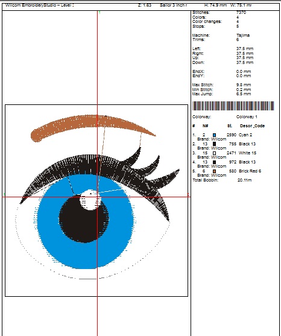
Task: Click the Stitches count value 7370
Action: click(x=241, y=13)
